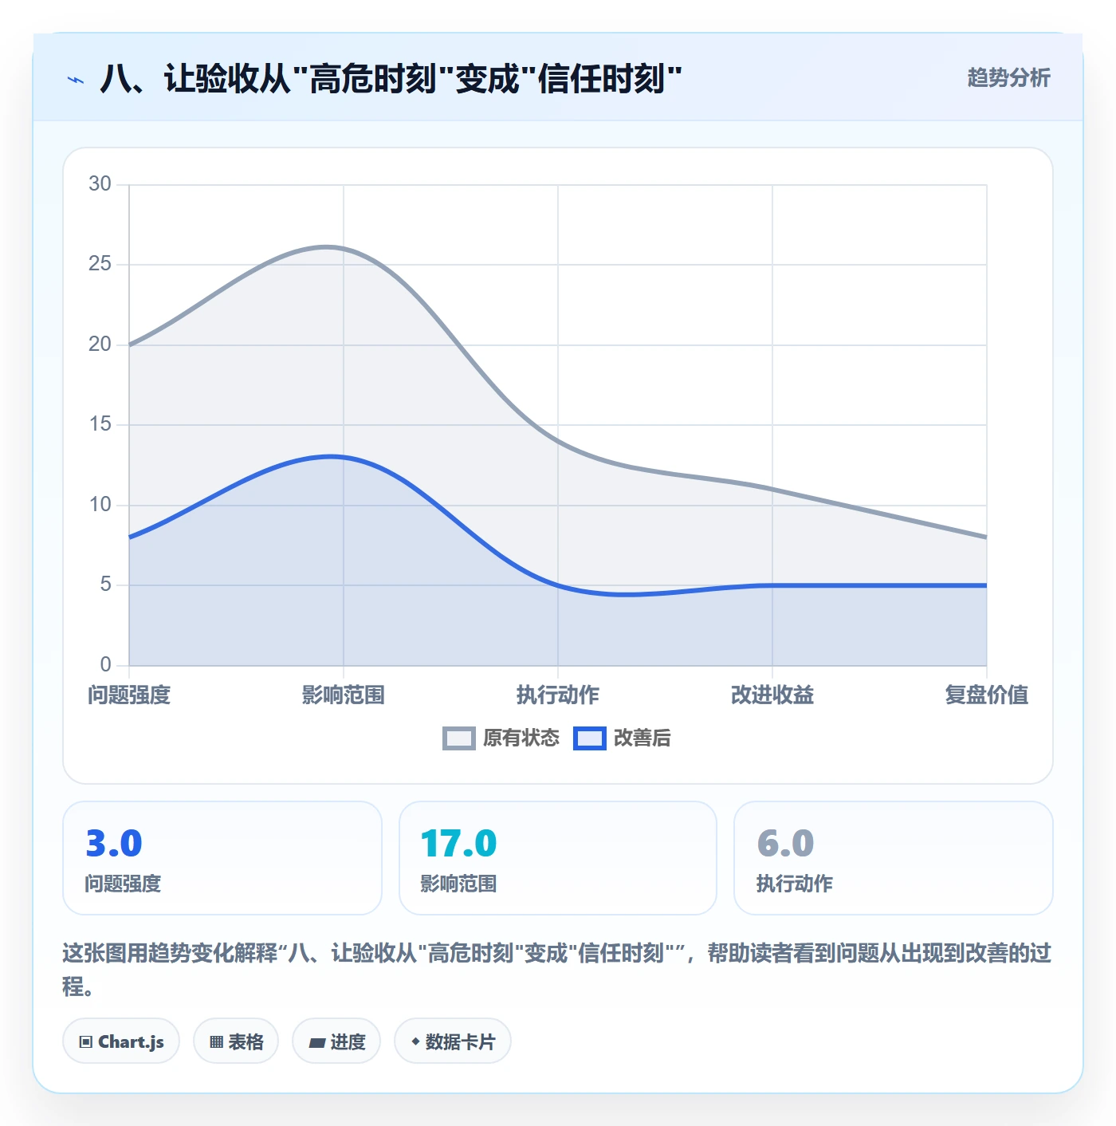Click the description paragraph starting with 这张图用趋势变化

pyautogui.click(x=557, y=969)
